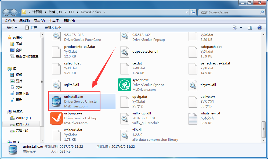Click the help question mark icon
The image size is (268, 159).
pos(259,28)
